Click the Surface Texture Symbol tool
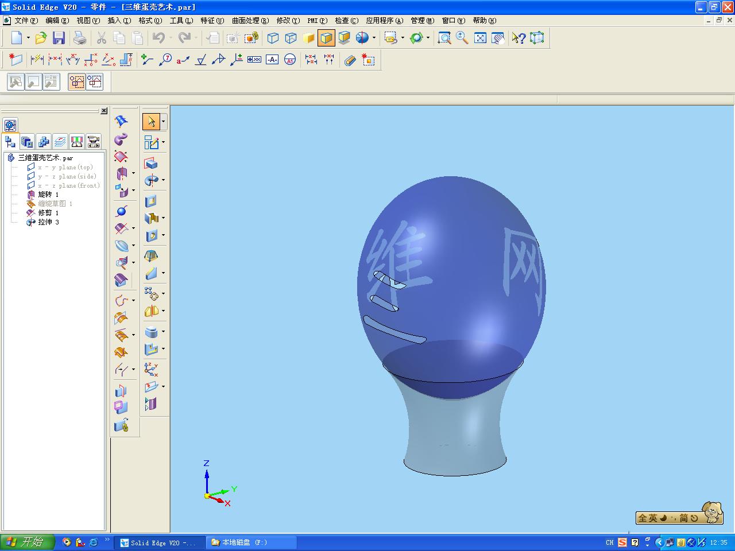The width and height of the screenshot is (735, 551). click(201, 60)
